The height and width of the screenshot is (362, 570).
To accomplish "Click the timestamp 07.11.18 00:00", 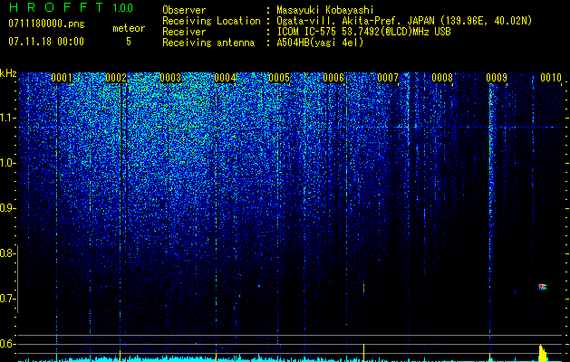I will (46, 42).
